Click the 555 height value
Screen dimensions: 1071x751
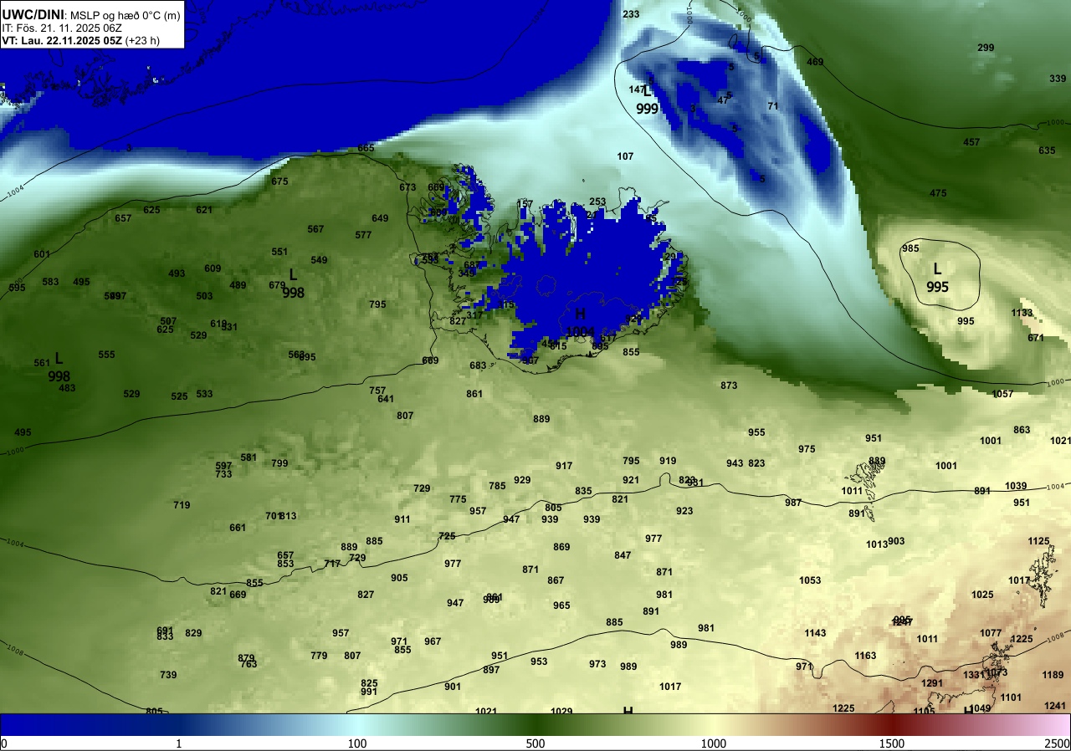tap(106, 355)
